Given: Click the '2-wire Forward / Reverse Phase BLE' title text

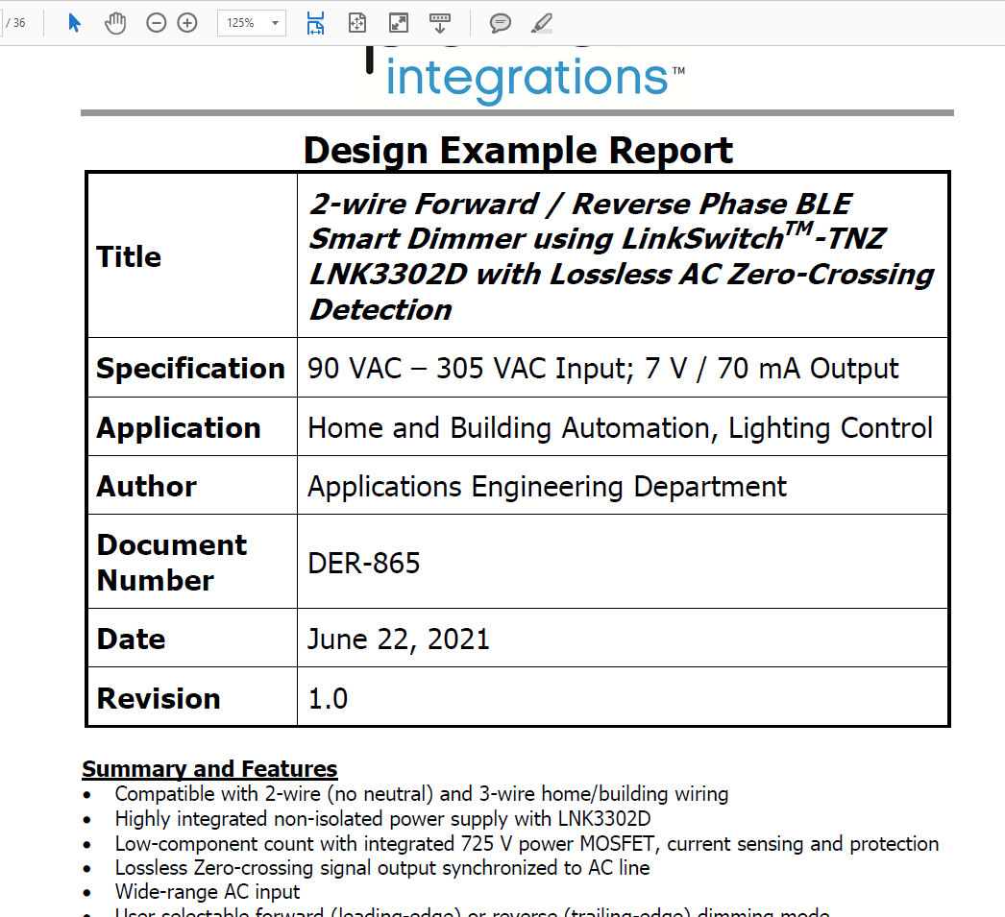Looking at the screenshot, I should click(x=580, y=205).
